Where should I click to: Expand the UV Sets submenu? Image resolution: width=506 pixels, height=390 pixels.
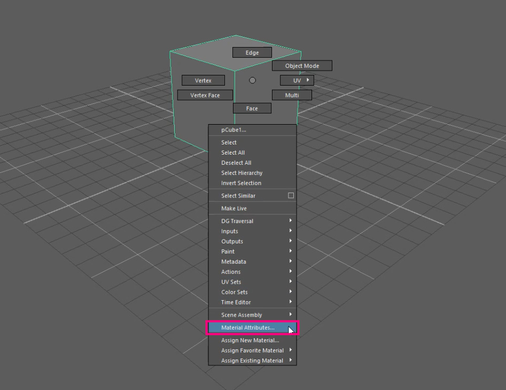click(252, 282)
